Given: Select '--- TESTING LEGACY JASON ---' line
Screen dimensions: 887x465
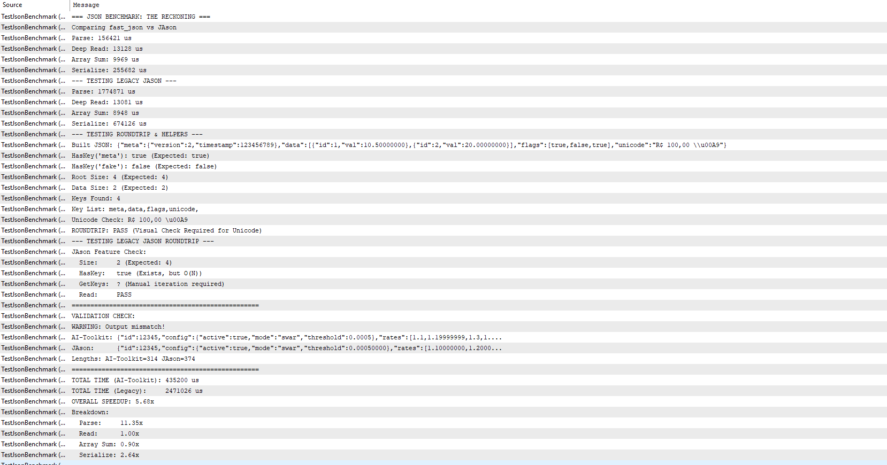Looking at the screenshot, I should click(x=443, y=81).
